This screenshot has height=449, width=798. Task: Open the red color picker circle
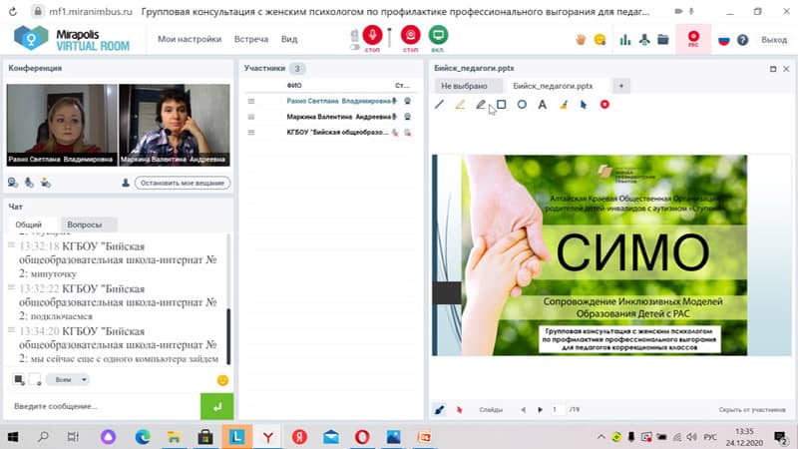pos(604,105)
